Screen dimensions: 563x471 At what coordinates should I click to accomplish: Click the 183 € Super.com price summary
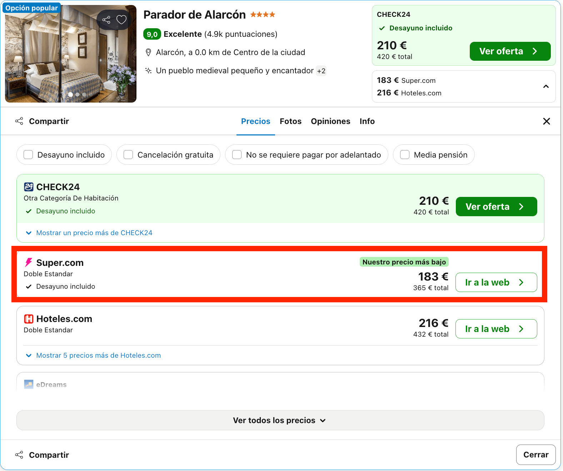[x=406, y=80]
